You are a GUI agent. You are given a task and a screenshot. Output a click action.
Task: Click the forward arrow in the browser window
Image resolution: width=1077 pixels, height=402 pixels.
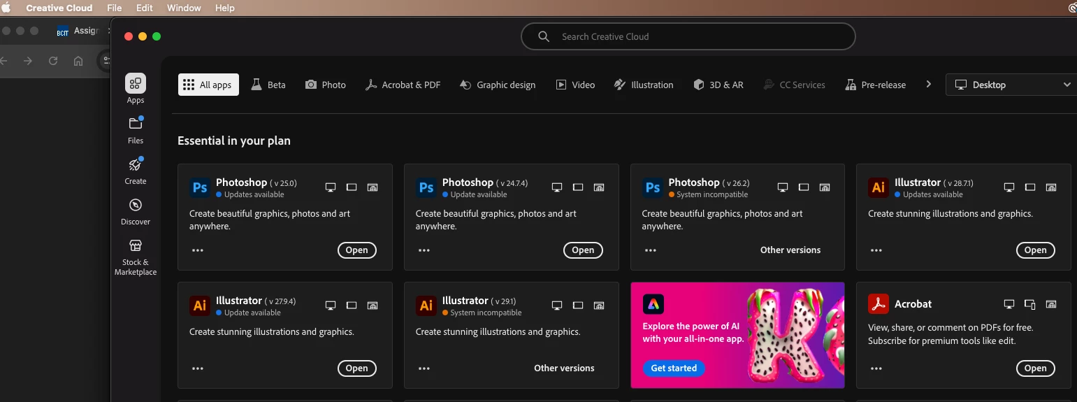tap(28, 61)
